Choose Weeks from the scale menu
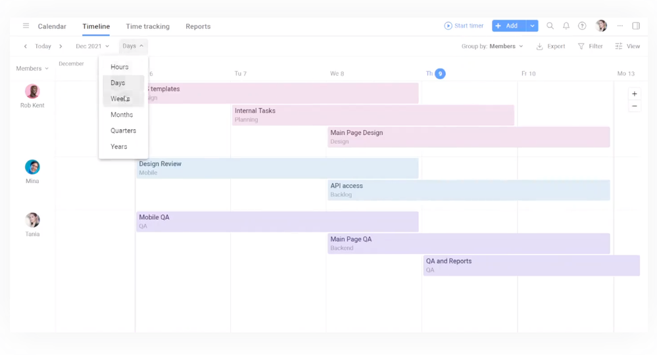The height and width of the screenshot is (355, 657). point(124,98)
